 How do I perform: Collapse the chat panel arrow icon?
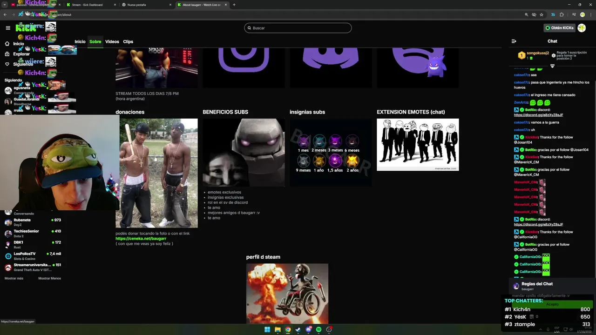514,41
